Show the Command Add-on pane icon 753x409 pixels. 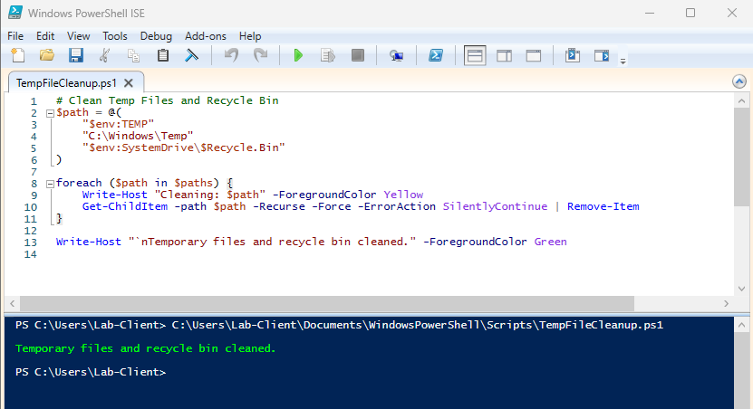coord(602,55)
